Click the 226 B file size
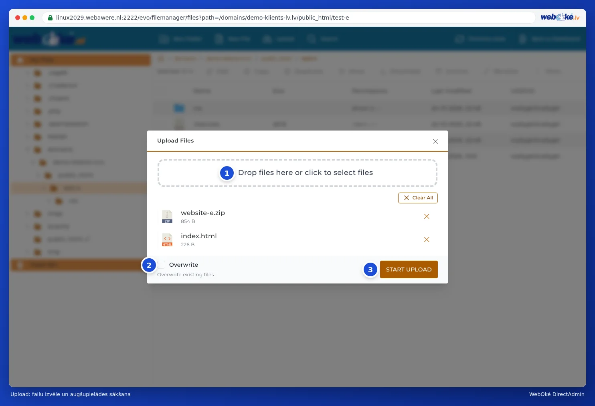The image size is (595, 406). point(188,245)
